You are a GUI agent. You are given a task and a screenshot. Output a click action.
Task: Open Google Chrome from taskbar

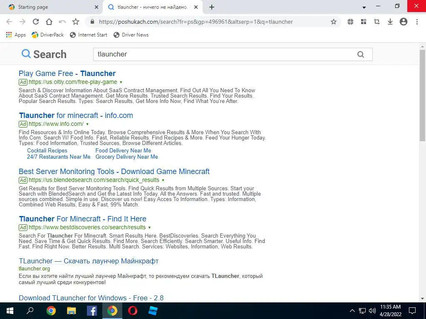pyautogui.click(x=51, y=311)
